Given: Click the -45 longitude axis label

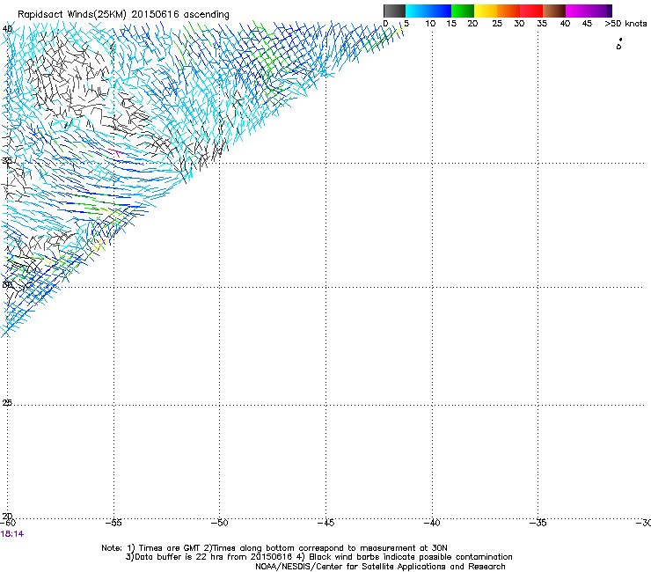Looking at the screenshot, I should pos(325,523).
